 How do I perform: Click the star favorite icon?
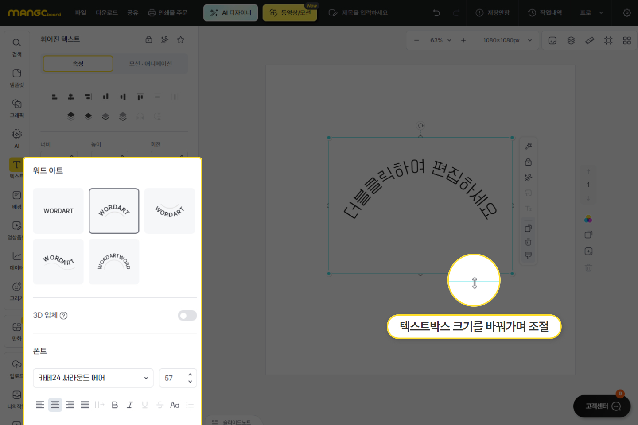tap(181, 40)
